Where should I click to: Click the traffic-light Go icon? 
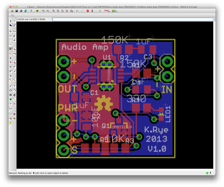pyautogui.click(x=92, y=11)
